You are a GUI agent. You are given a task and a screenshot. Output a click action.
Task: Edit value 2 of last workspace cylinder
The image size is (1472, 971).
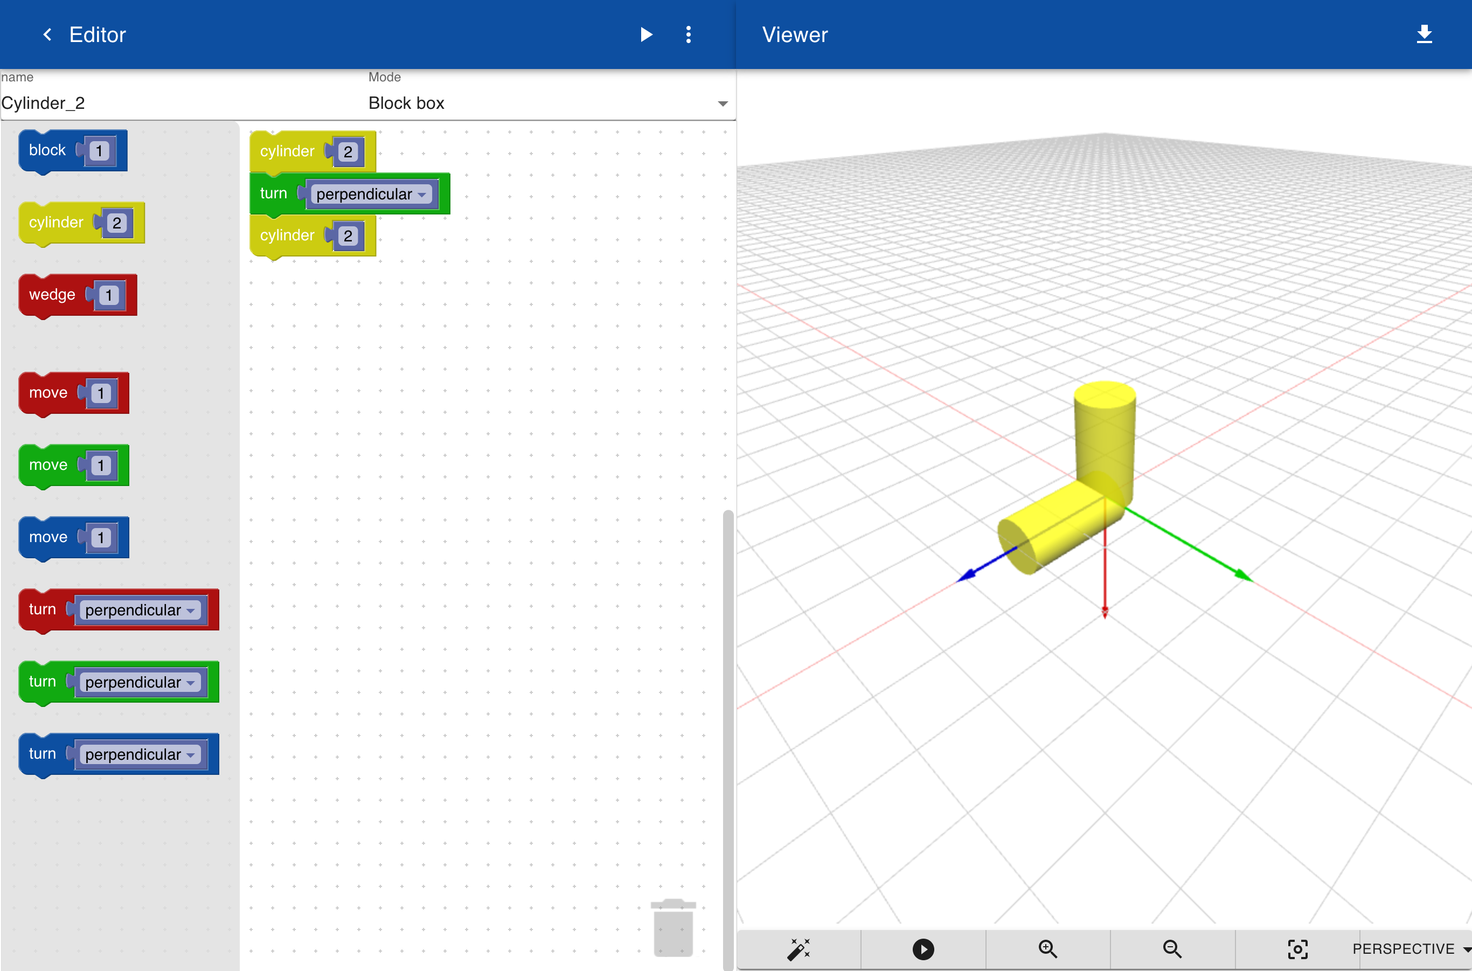[x=348, y=236]
